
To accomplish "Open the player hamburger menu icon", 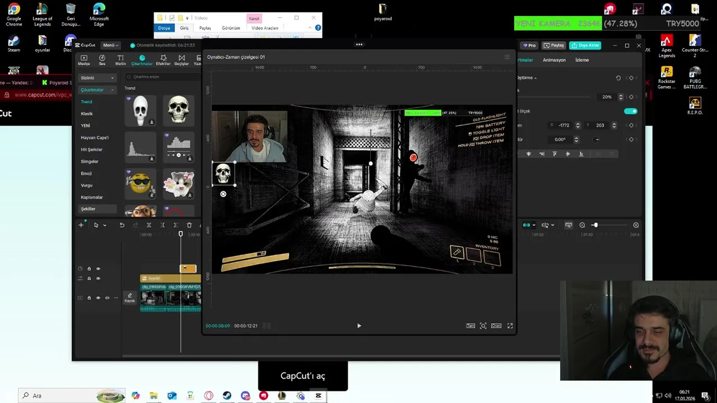I will 507,57.
